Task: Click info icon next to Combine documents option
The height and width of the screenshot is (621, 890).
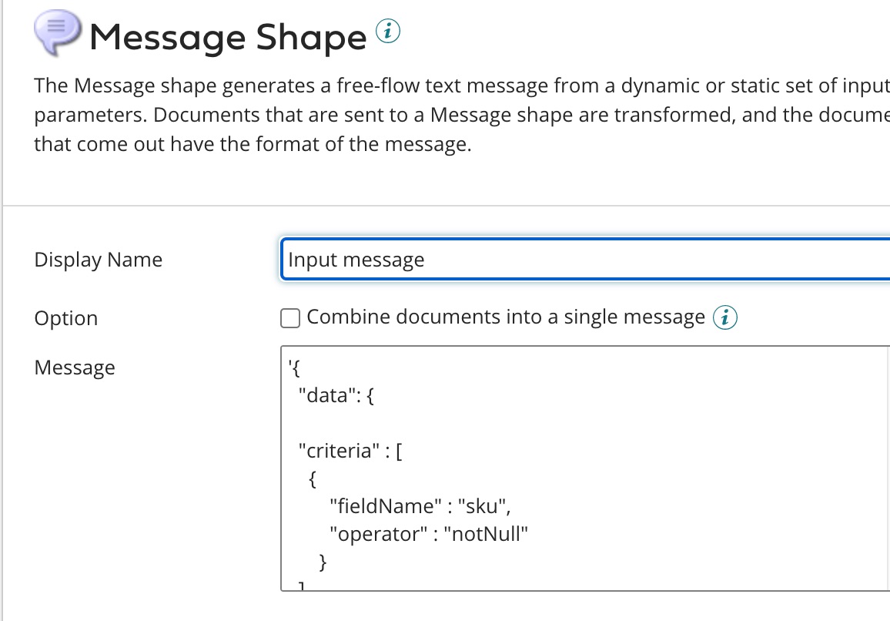Action: (724, 317)
